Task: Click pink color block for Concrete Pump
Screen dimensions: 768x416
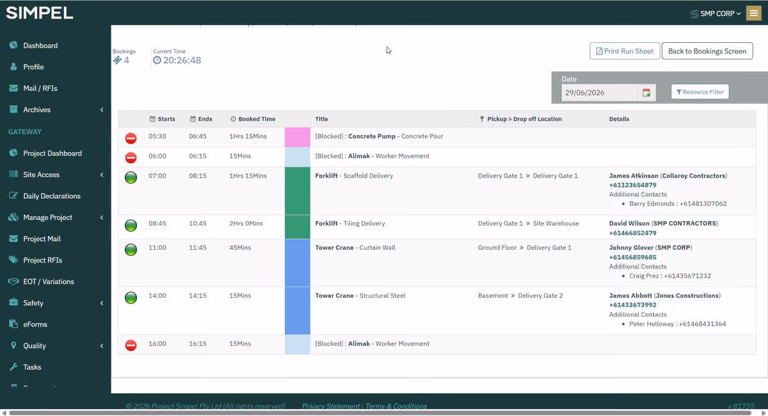Action: point(297,137)
